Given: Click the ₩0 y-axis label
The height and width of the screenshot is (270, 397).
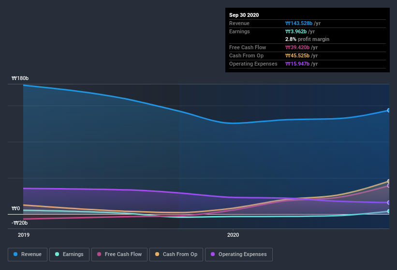Looking at the screenshot, I should point(15,208).
